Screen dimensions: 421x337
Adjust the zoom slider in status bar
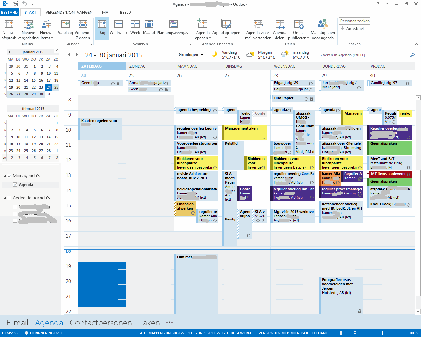382,333
